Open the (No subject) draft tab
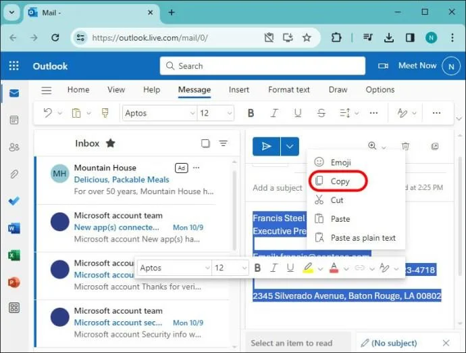Image resolution: width=466 pixels, height=353 pixels. pos(394,343)
